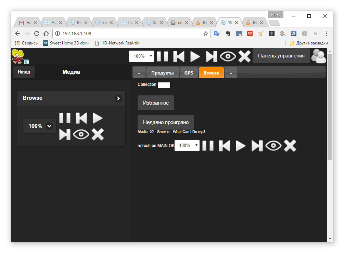Open the volume 100% dropdown in top header
The image size is (344, 253).
pyautogui.click(x=141, y=56)
